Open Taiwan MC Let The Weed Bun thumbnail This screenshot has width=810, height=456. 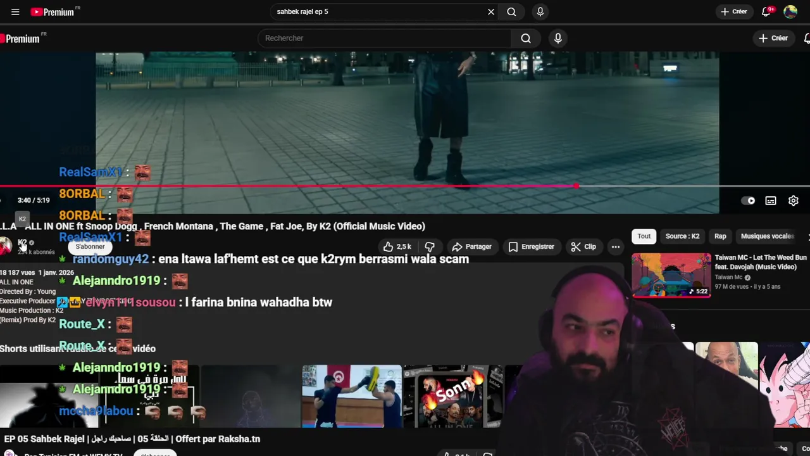[x=671, y=275]
